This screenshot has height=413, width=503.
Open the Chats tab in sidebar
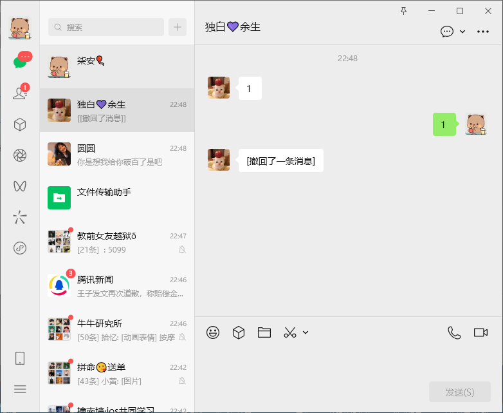pyautogui.click(x=20, y=62)
